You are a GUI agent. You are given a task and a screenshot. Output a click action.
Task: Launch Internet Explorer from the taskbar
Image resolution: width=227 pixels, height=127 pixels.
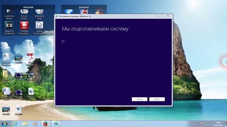pos(15,124)
